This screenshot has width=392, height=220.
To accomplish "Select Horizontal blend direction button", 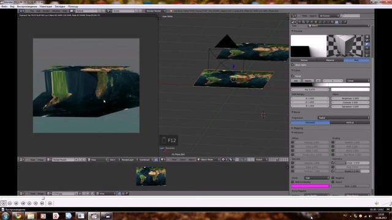I will click(311, 122).
